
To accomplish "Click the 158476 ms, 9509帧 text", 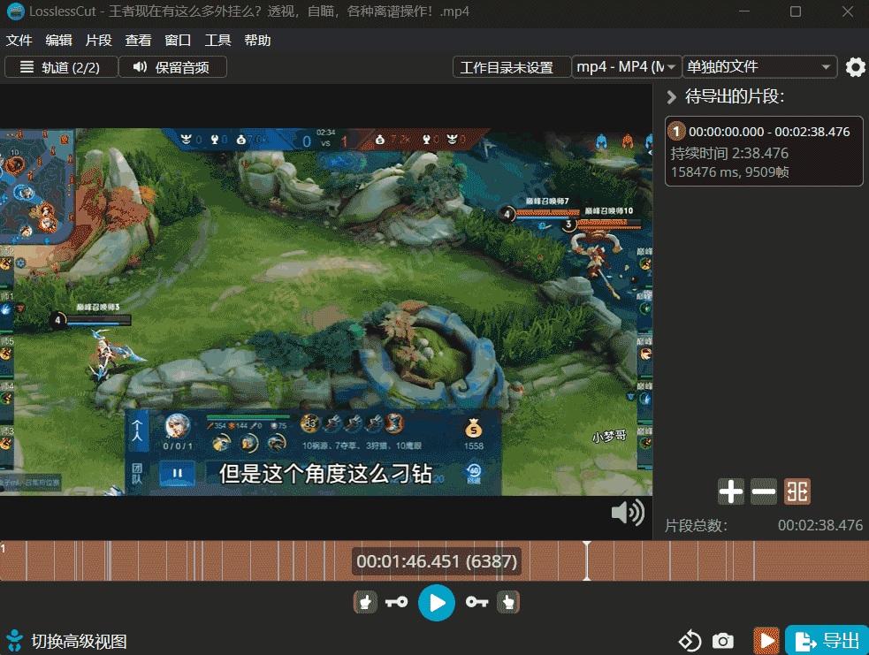I will pos(730,172).
